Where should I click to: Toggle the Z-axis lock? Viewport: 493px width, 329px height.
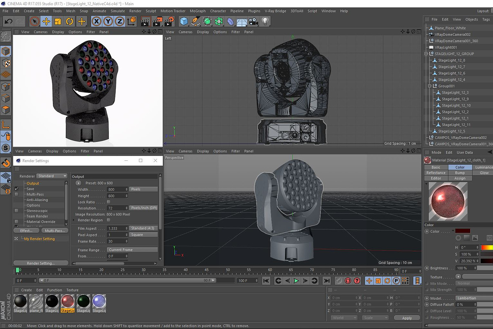(120, 21)
